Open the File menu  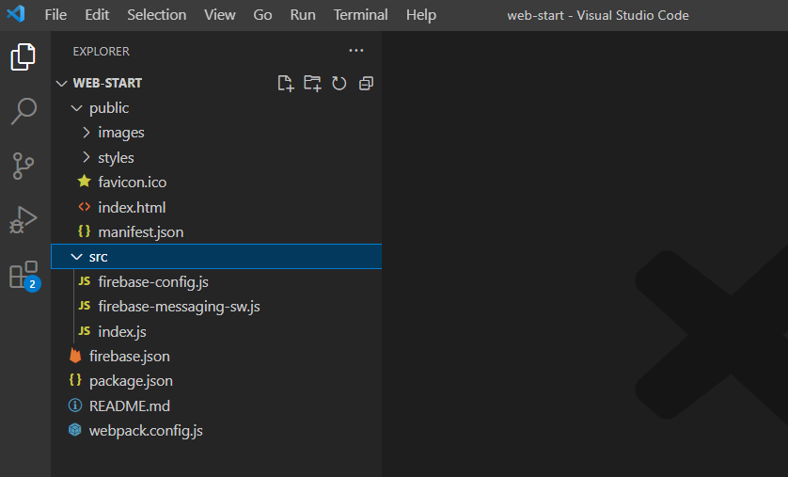55,14
